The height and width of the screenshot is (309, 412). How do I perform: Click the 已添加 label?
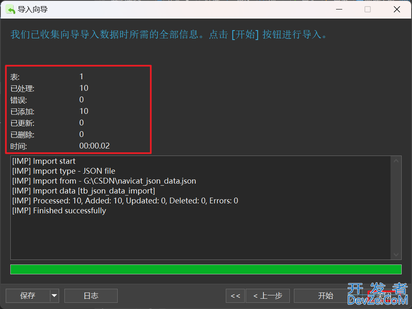22,111
